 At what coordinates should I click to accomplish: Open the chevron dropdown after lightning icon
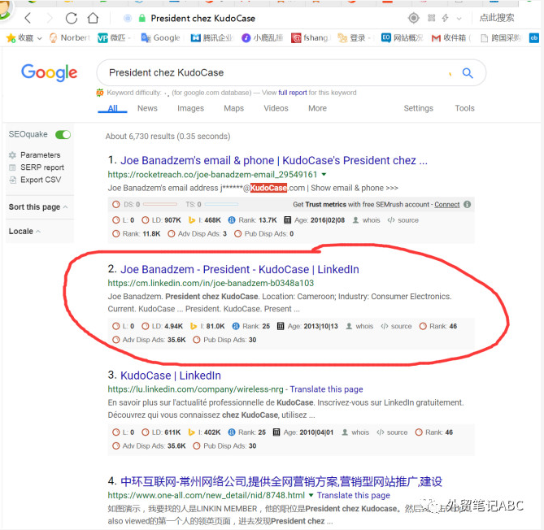pyautogui.click(x=459, y=19)
